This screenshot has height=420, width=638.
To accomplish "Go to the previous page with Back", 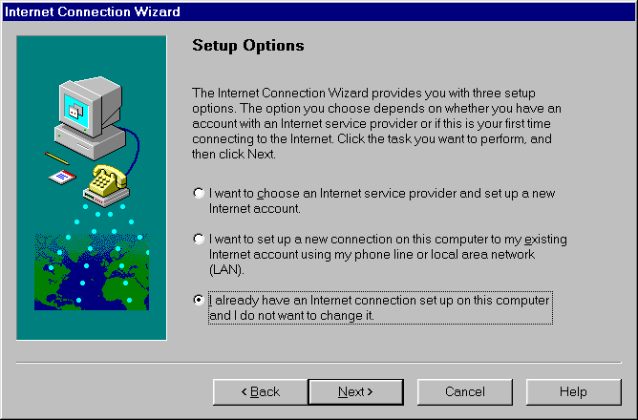I will [x=261, y=392].
